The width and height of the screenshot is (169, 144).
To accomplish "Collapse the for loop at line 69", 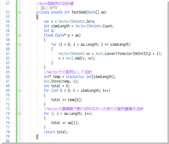I will (19, 91).
